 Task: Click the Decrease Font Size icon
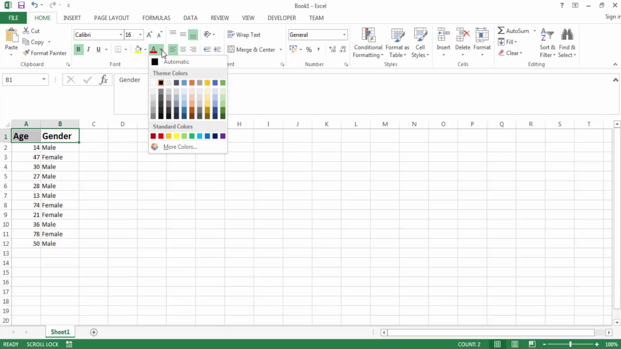click(x=160, y=35)
